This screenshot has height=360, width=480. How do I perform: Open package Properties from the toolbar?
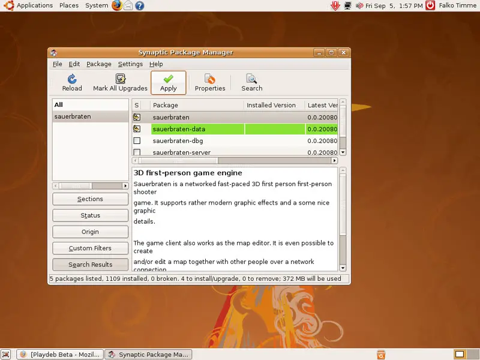(210, 83)
